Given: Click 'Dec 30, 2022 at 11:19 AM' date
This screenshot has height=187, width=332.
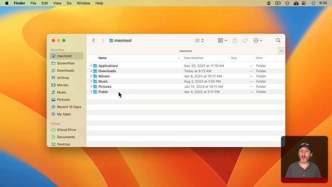Looking at the screenshot, I should click(204, 66).
